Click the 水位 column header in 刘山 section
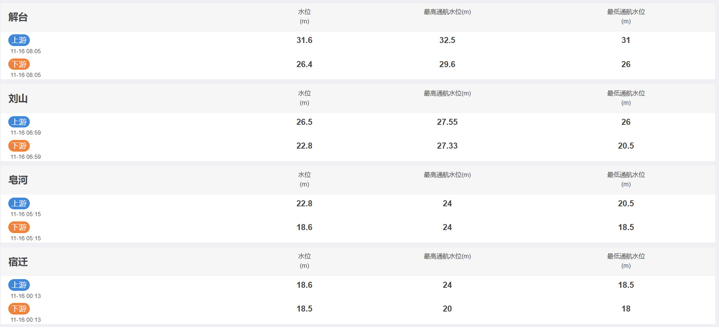The width and height of the screenshot is (719, 327). [304, 98]
